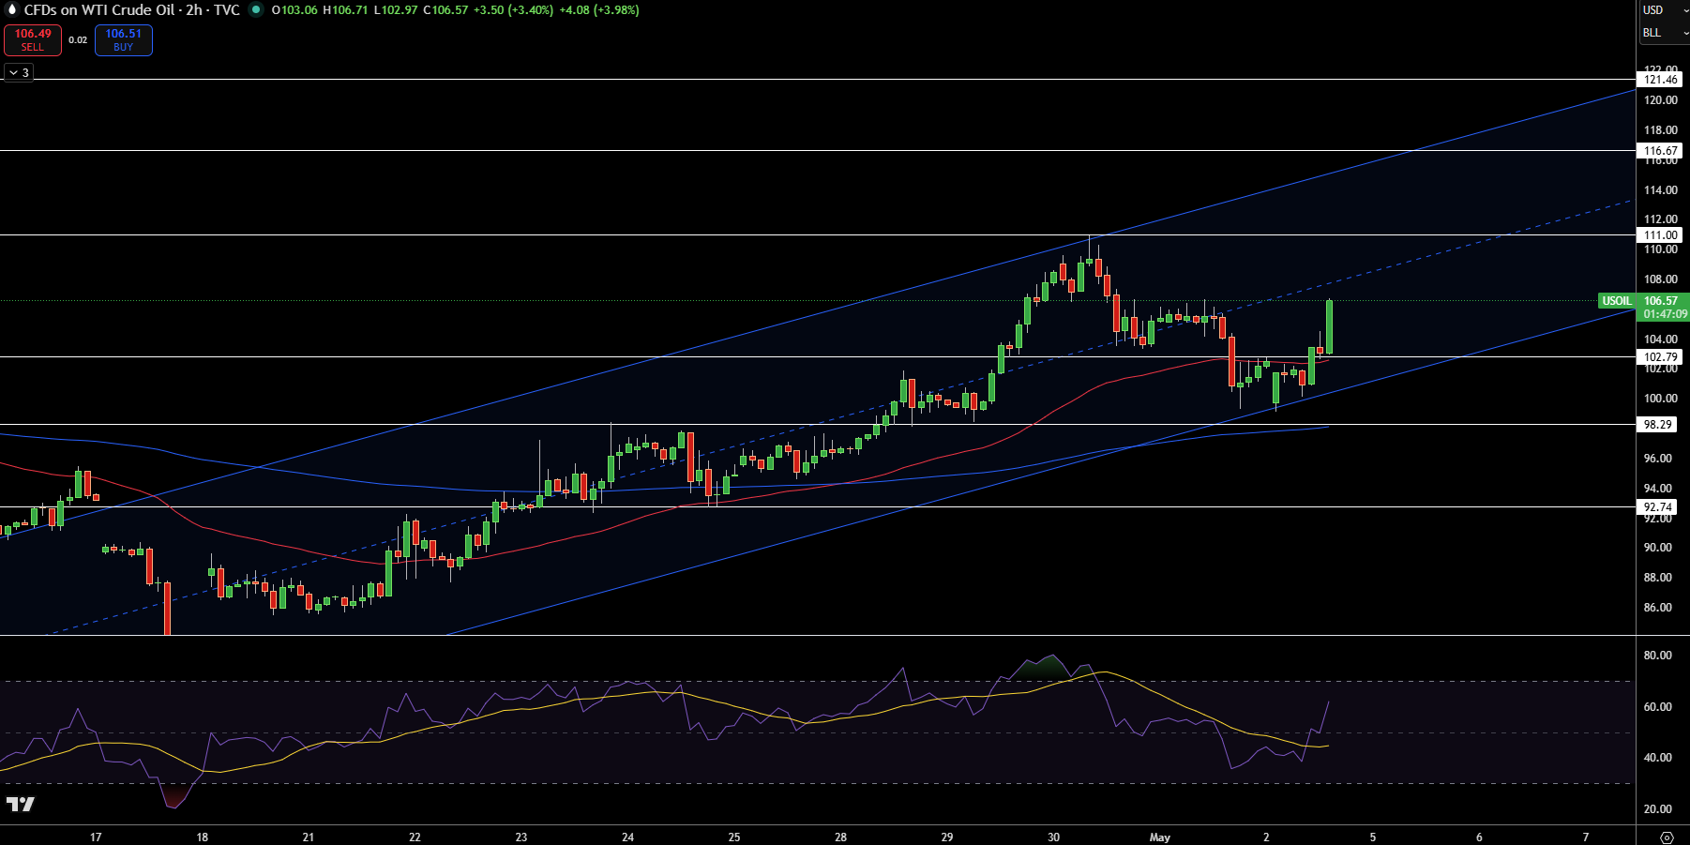Image resolution: width=1690 pixels, height=845 pixels.
Task: Click the 20.00 RSI scale label
Action: pos(1657,809)
